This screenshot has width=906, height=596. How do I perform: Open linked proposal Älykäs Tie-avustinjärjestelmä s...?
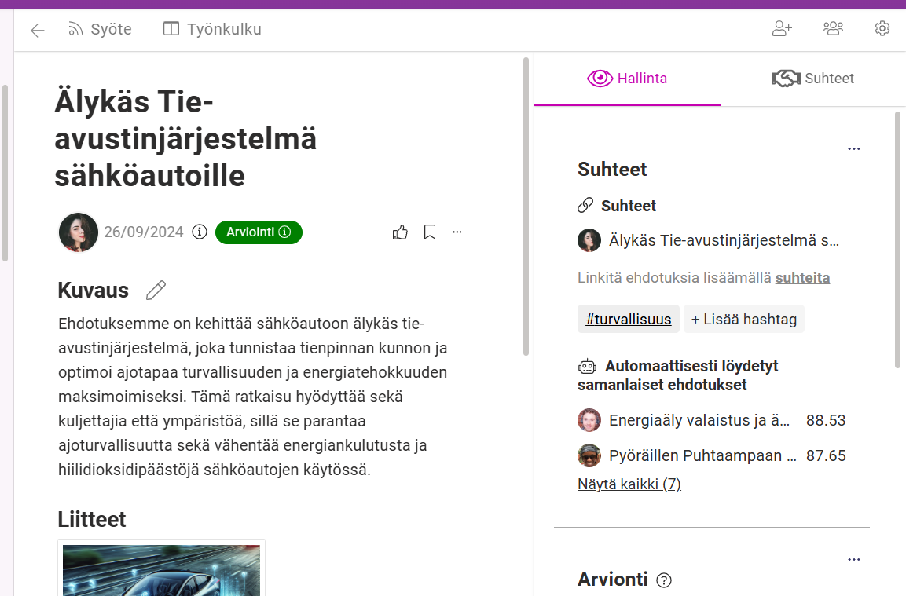724,240
